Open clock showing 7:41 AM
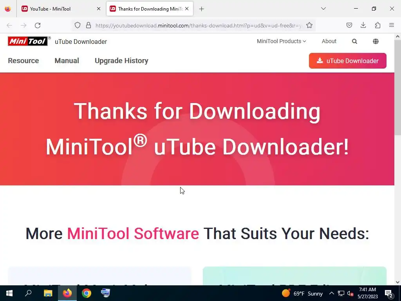401x301 pixels. pos(367,293)
